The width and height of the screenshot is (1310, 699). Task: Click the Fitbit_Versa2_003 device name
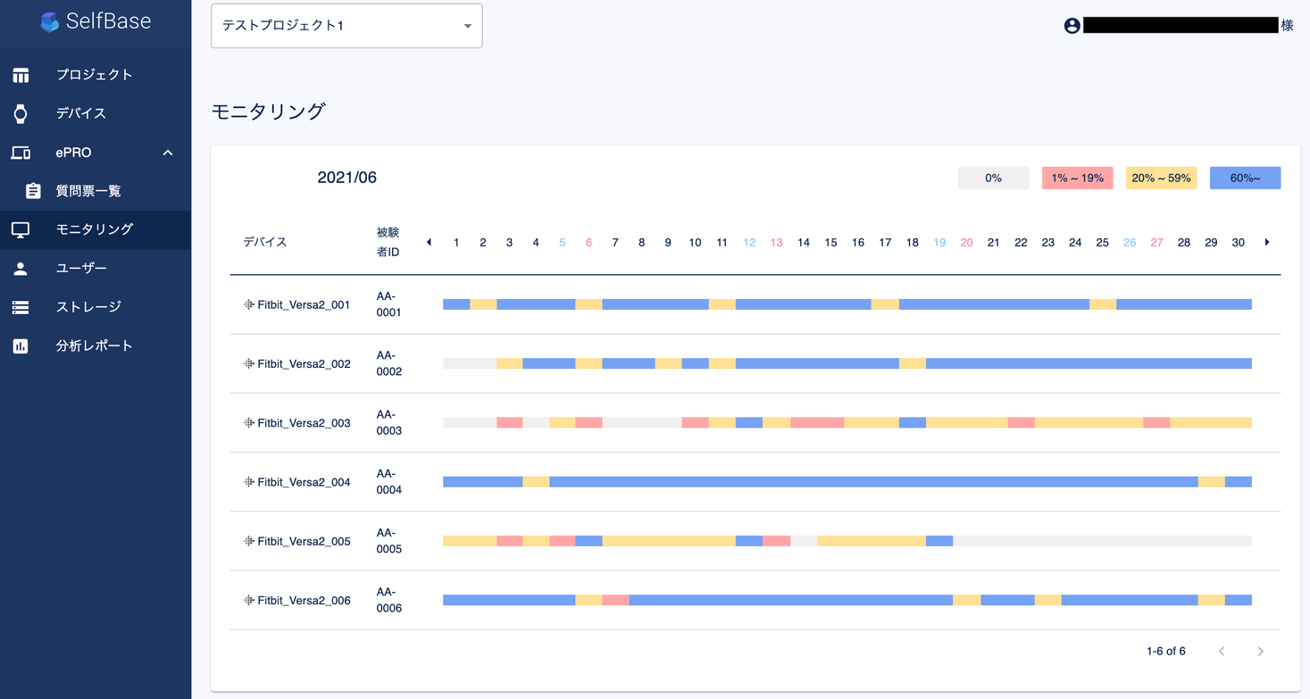point(304,422)
